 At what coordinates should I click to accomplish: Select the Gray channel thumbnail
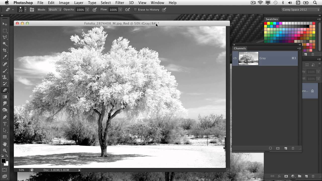(248, 58)
